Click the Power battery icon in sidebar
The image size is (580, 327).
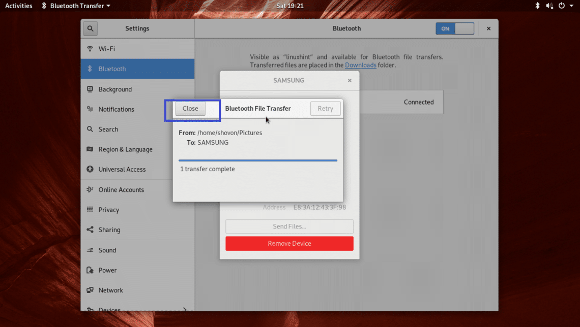coord(90,270)
